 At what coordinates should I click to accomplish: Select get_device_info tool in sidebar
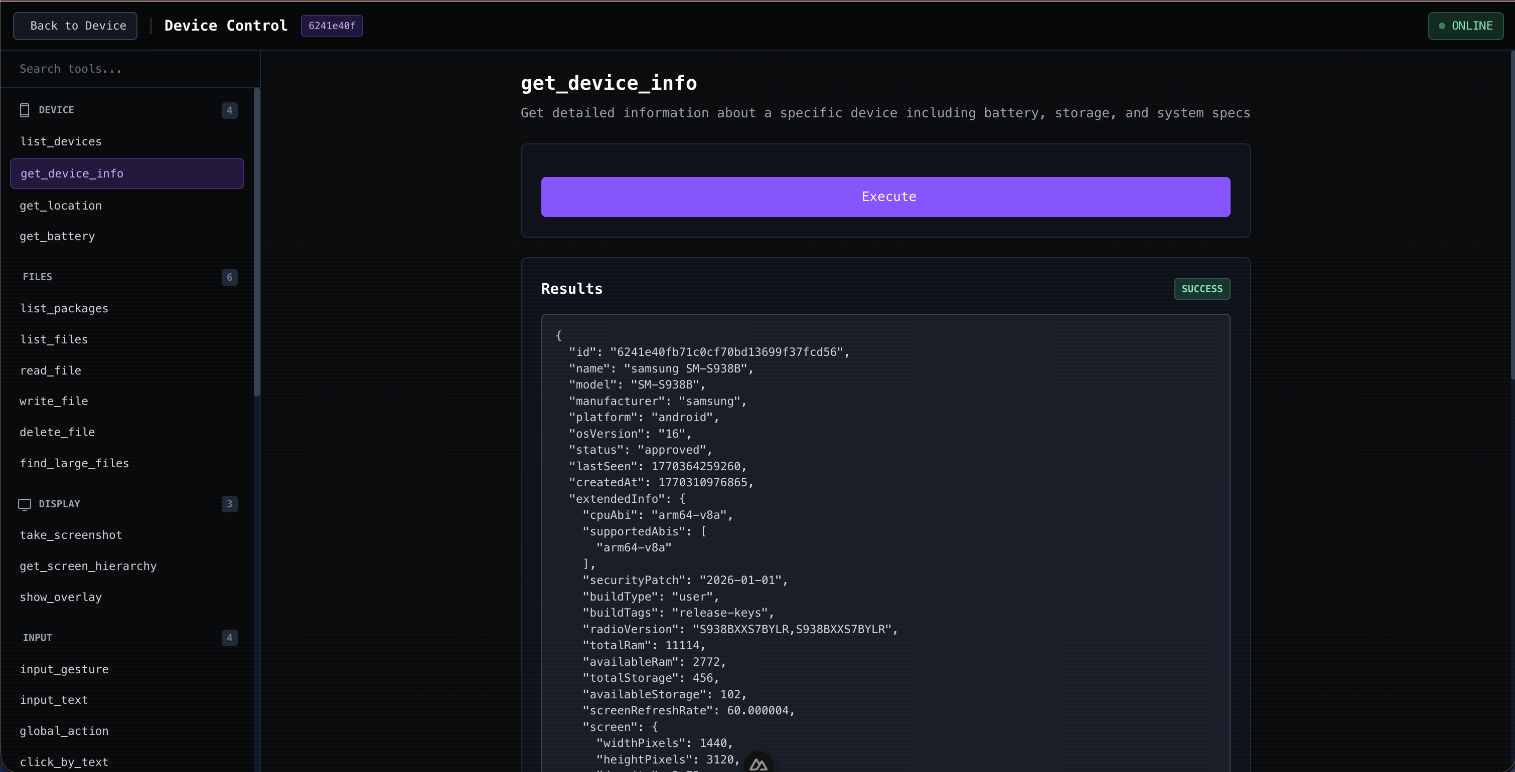(127, 173)
